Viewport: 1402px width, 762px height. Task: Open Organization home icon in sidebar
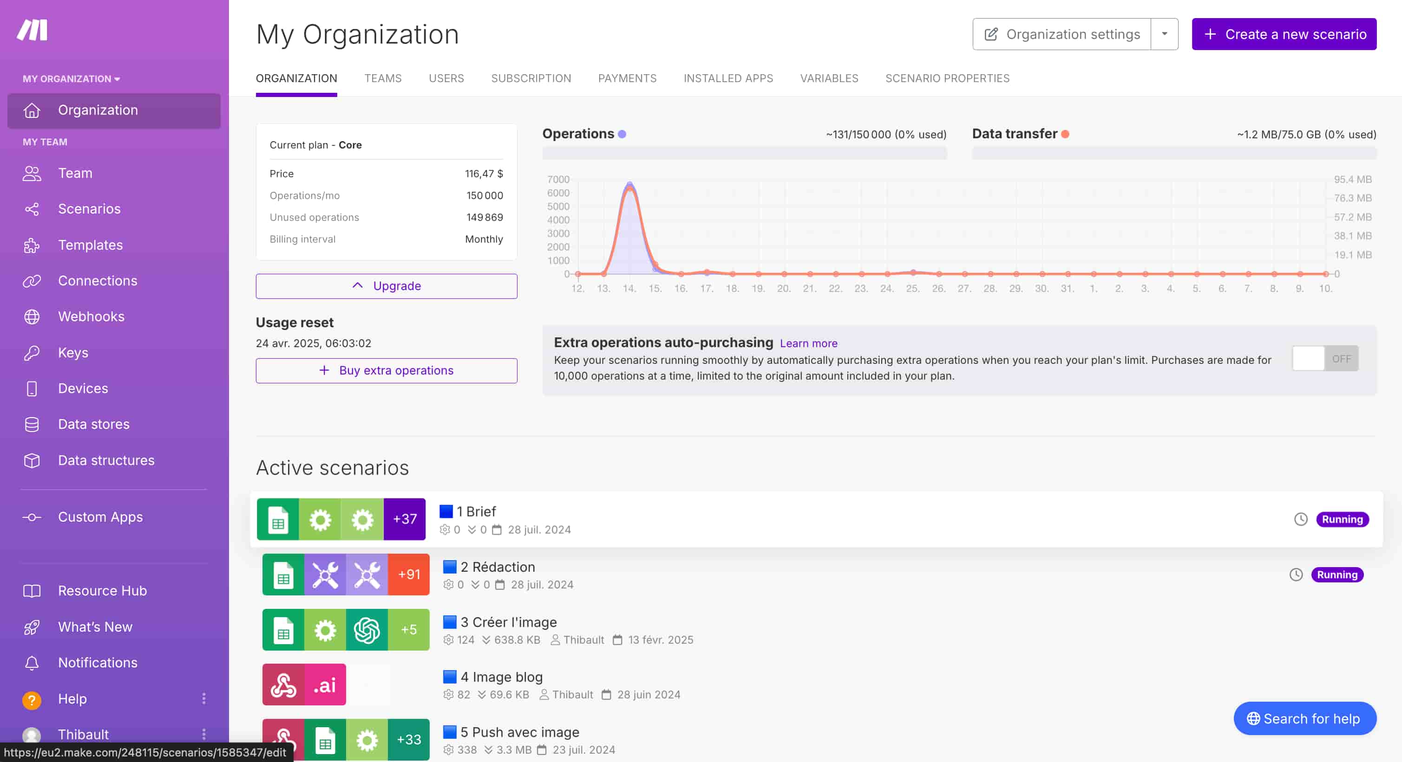click(32, 110)
